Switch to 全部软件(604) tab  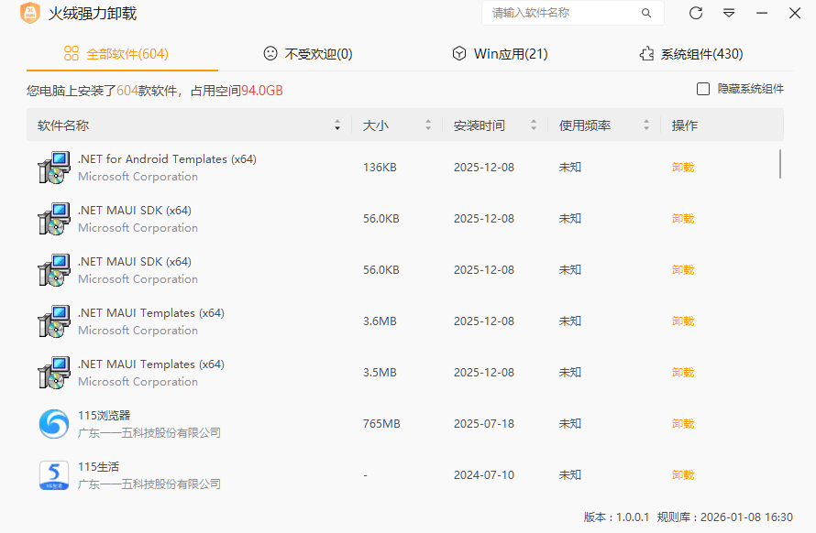tap(122, 54)
